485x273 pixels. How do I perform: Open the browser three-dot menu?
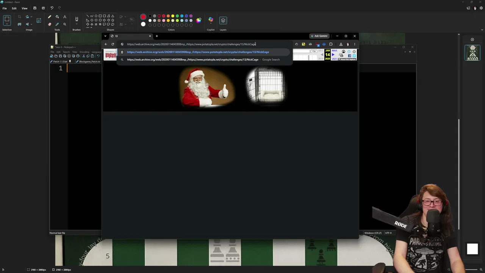point(355,44)
